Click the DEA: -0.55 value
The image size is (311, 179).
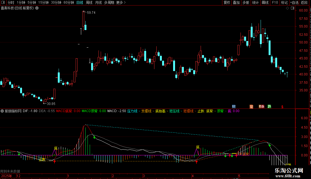point(47,111)
